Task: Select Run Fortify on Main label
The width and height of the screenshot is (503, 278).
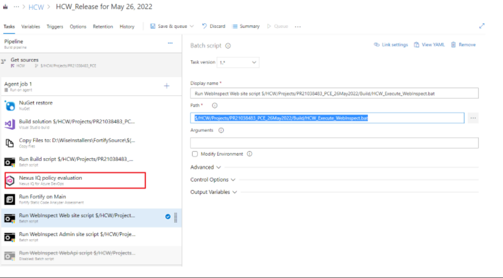Action: (42, 197)
